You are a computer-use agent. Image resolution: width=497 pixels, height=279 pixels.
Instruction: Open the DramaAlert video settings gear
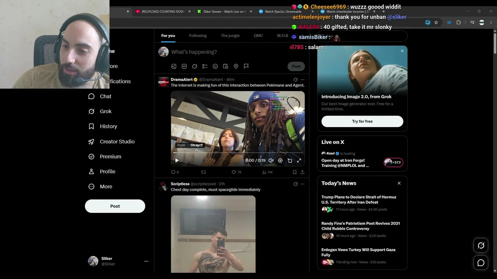tap(280, 160)
